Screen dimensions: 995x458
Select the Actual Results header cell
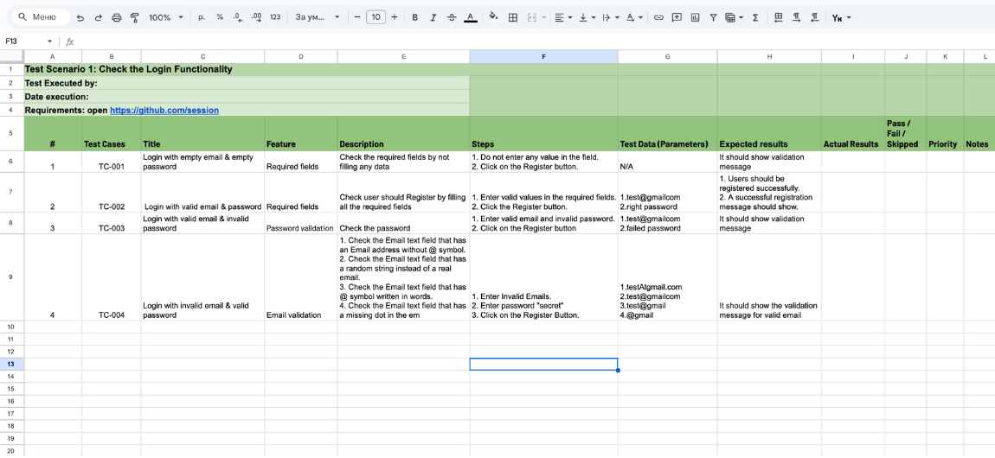(x=853, y=133)
